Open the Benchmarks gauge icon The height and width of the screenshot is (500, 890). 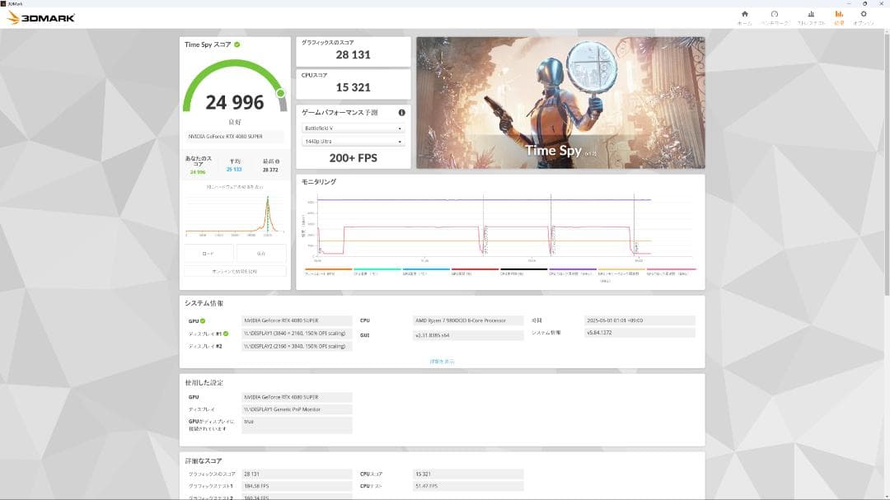point(775,16)
